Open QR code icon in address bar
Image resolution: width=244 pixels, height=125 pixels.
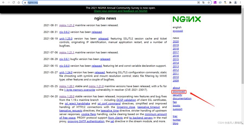click(x=198, y=2)
